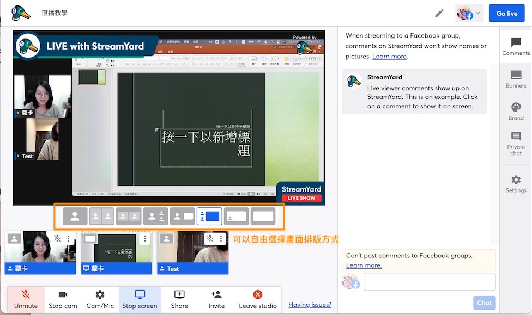Open options menu on Test guest thumbnail
532x315 pixels.
pyautogui.click(x=221, y=238)
